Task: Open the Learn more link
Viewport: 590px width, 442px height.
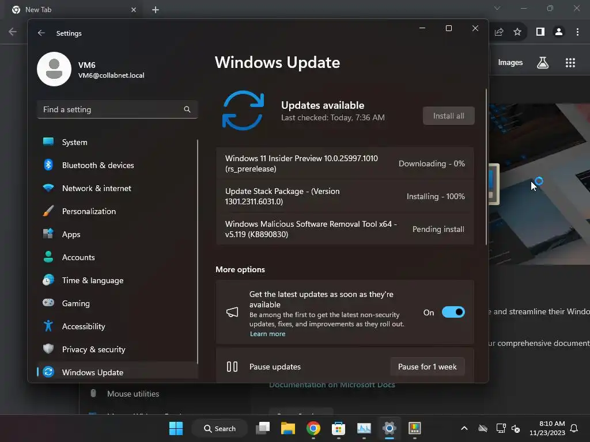Action: point(267,334)
